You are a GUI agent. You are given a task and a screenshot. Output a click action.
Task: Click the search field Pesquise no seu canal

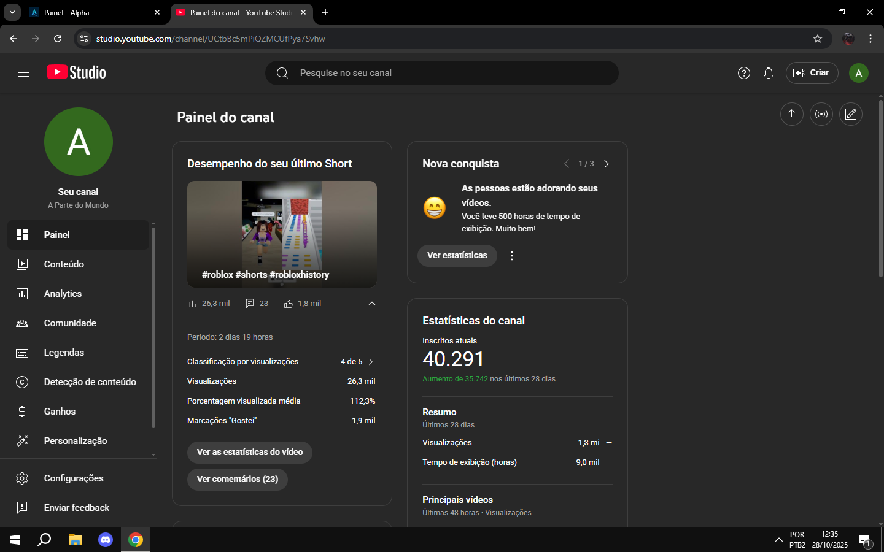pos(442,73)
